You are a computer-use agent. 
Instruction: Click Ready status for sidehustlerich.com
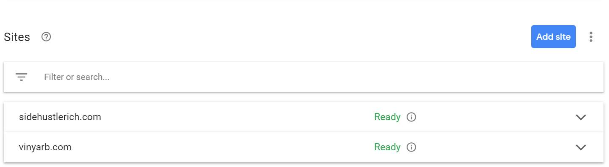(x=387, y=117)
